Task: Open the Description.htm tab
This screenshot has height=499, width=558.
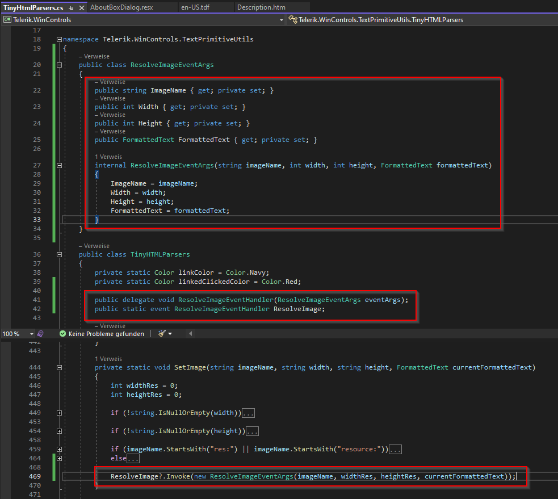Action: 261,8
